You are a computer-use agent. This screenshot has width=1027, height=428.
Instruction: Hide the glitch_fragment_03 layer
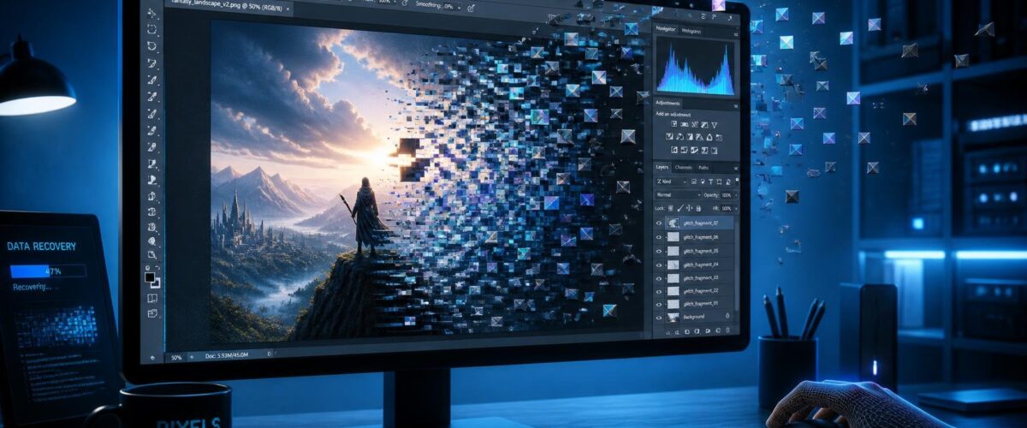tap(659, 277)
